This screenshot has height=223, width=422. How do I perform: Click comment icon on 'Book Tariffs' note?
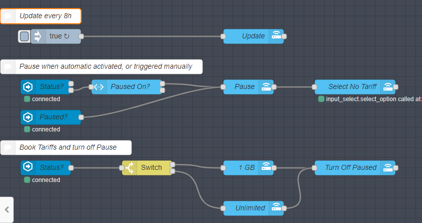click(x=8, y=148)
